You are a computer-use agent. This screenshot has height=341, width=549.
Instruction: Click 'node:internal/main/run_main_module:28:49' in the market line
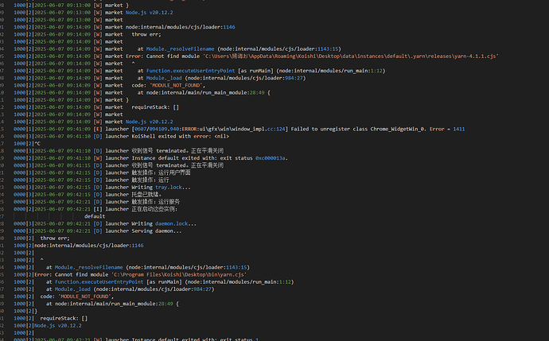204,93
